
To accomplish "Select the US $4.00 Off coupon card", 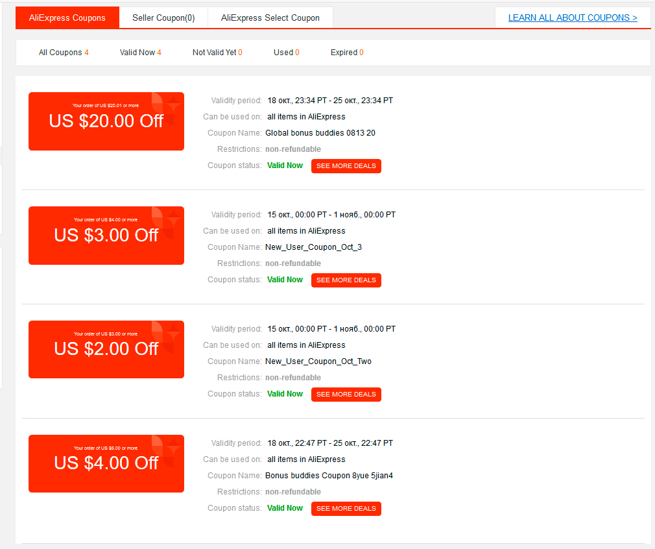I will click(x=106, y=464).
